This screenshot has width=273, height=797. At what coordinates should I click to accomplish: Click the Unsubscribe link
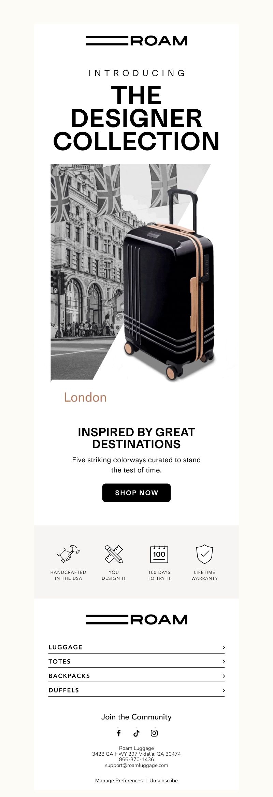pyautogui.click(x=163, y=780)
